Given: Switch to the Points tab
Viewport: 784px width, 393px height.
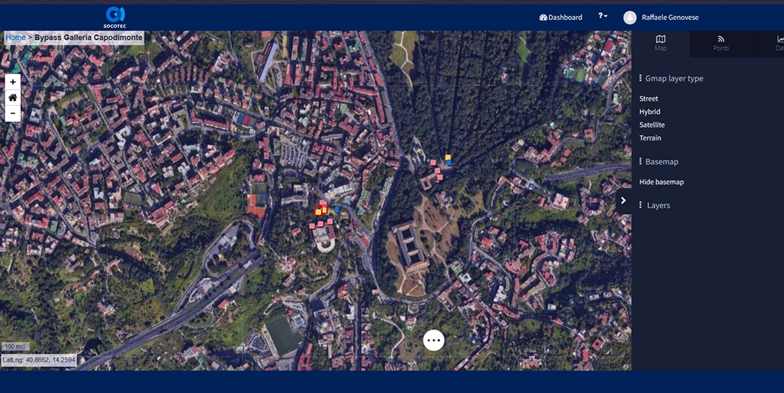Looking at the screenshot, I should pos(720,43).
